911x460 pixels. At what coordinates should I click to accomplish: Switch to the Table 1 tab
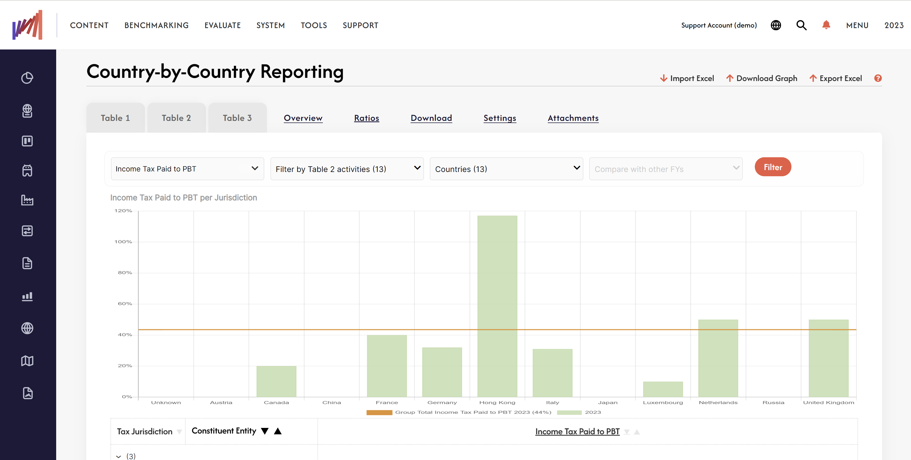click(115, 118)
